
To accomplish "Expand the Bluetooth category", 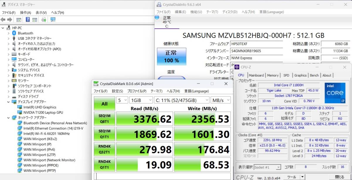I will 9,33.
